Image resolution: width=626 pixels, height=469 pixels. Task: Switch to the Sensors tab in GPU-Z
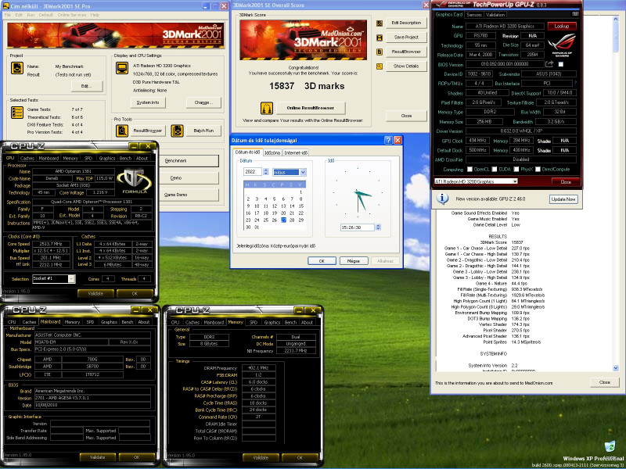pos(474,14)
